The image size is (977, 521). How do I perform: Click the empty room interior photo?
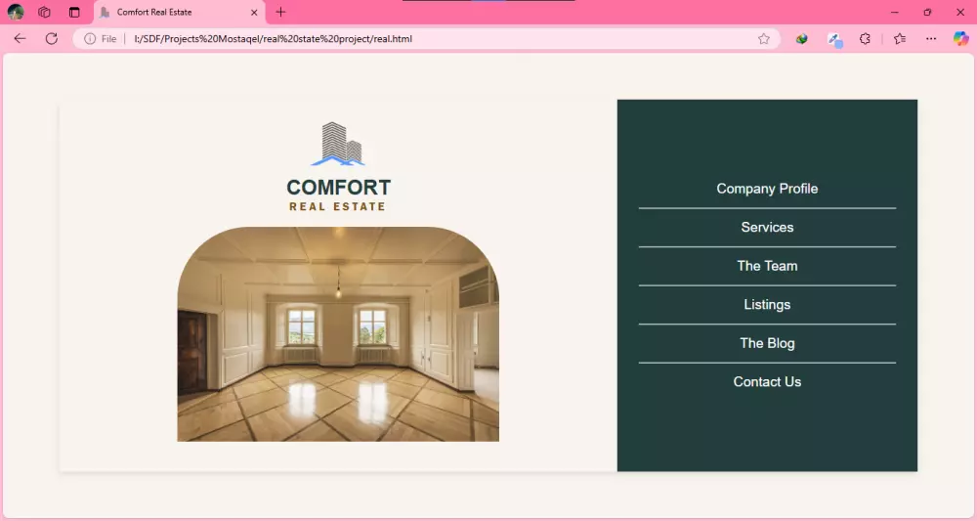coord(338,334)
